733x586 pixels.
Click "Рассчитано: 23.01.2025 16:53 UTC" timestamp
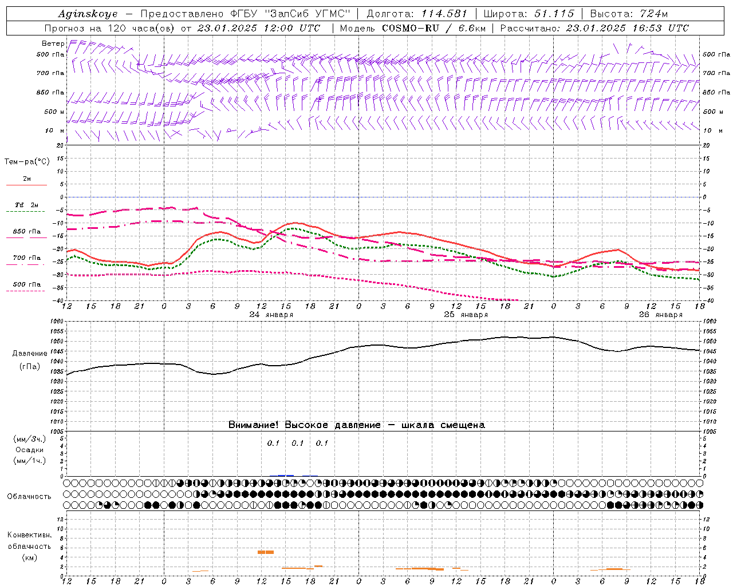(594, 27)
